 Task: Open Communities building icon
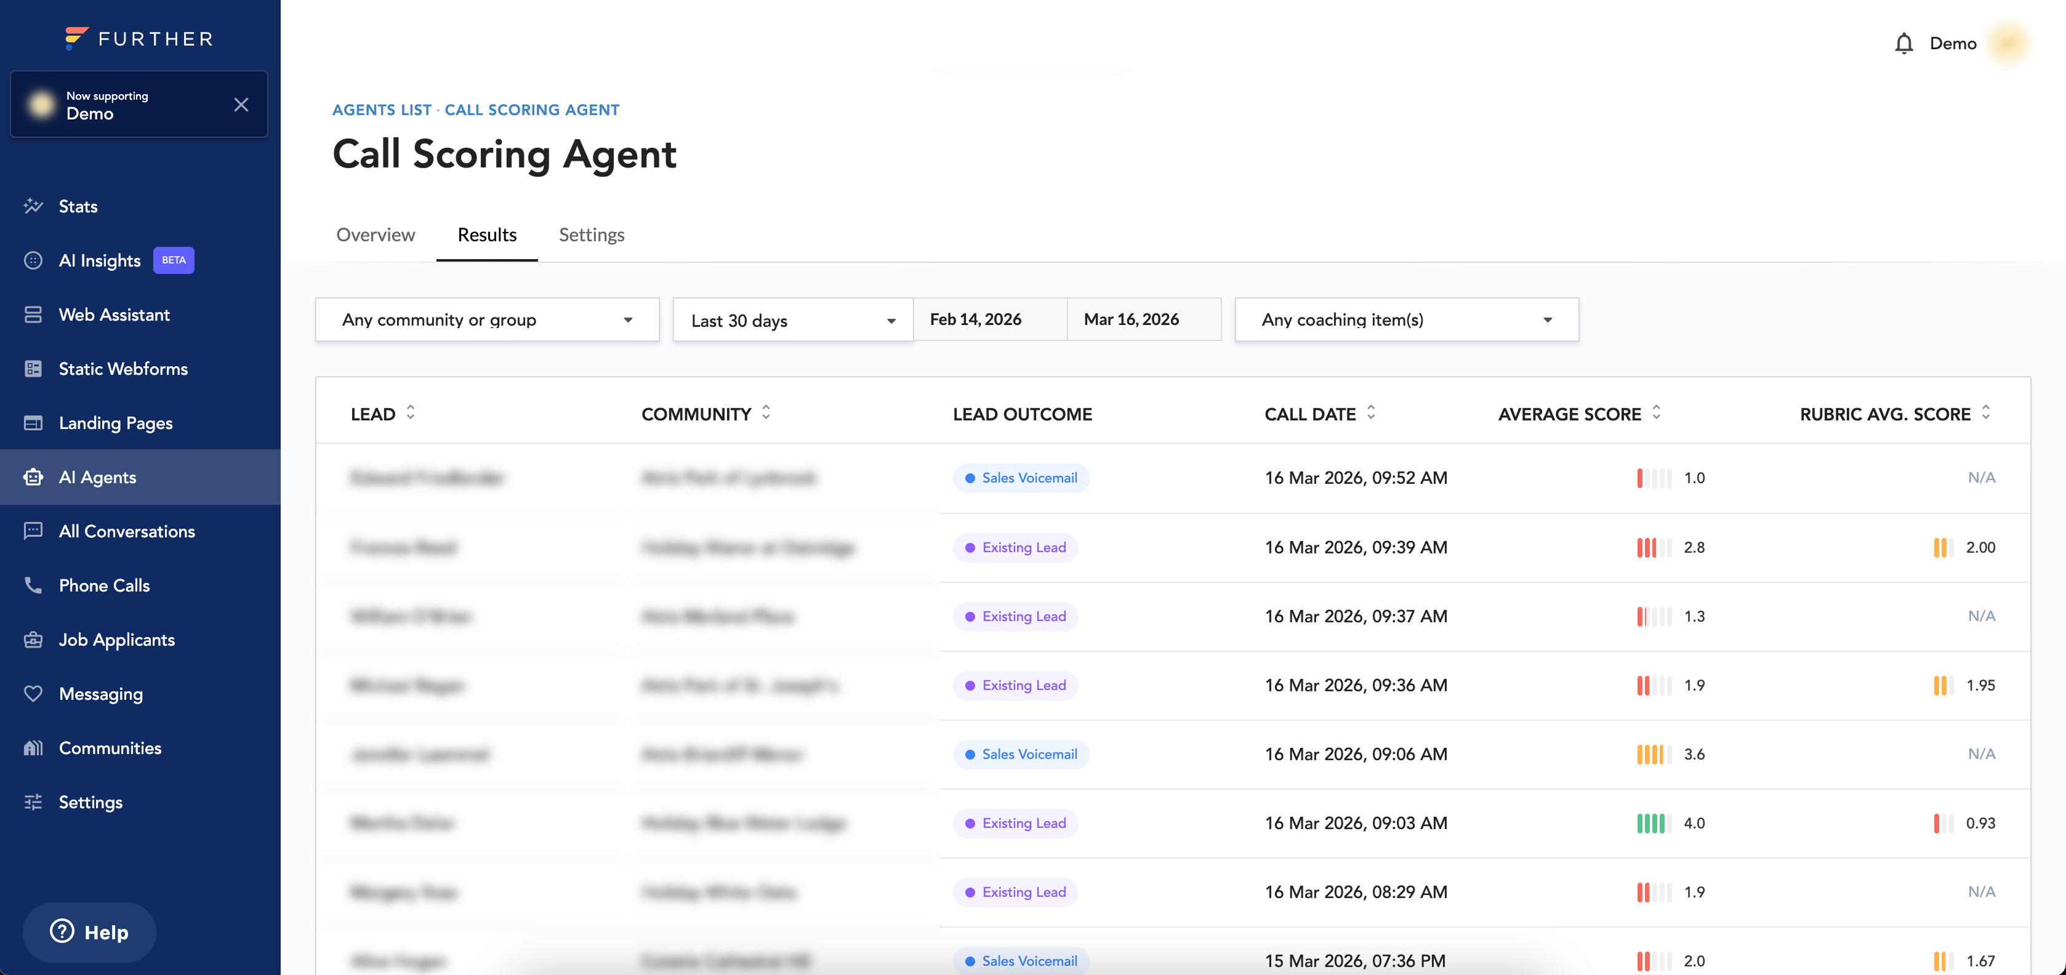coord(33,748)
